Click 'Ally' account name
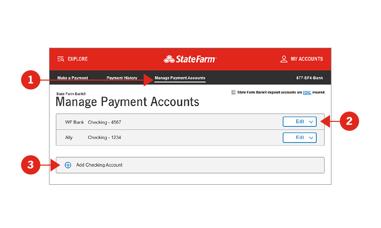Viewport: 381px width, 228px height. (x=69, y=138)
